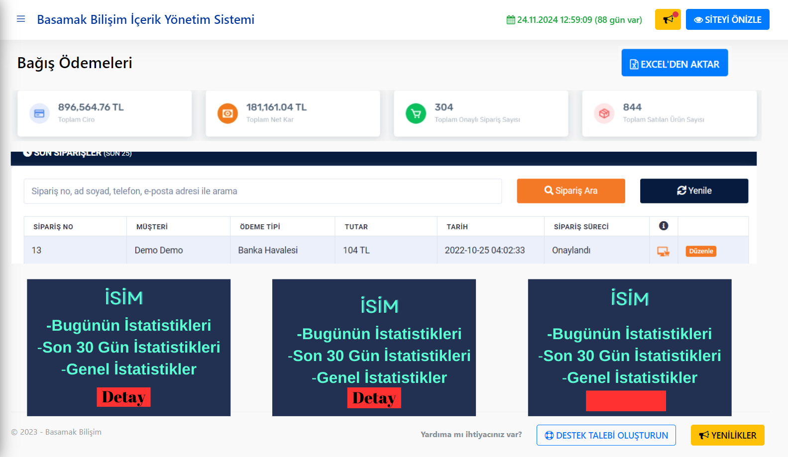Click the info icon in table header
This screenshot has height=457, width=788.
click(663, 226)
